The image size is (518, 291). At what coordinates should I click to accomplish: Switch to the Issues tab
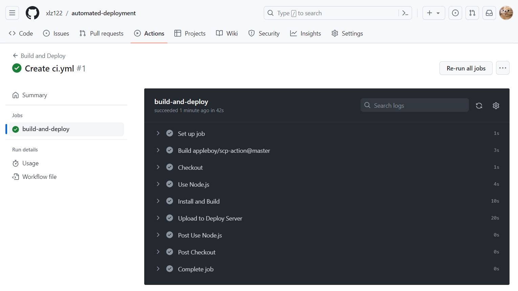pyautogui.click(x=56, y=33)
